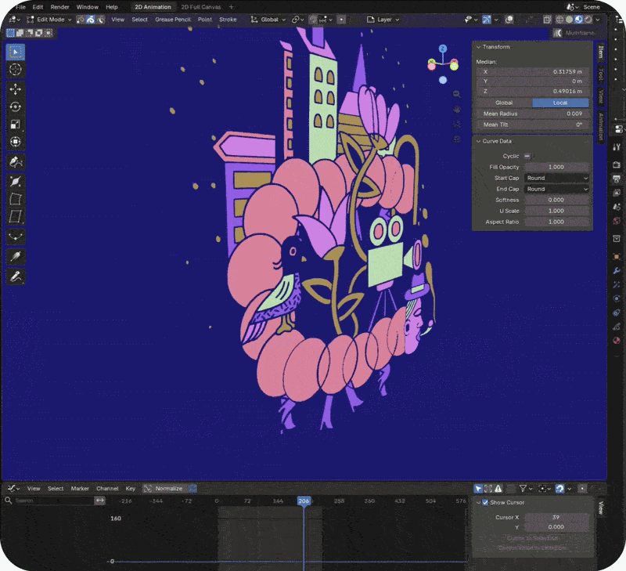Screen dimensions: 626x571
Task: Open the Grease Pencil menu
Action: [172, 19]
